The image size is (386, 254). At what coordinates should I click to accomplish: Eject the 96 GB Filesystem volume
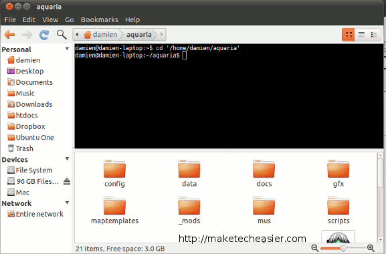[67, 181]
